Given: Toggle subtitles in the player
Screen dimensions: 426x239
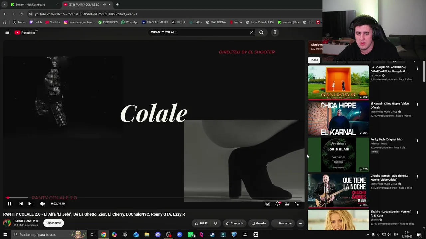Looking at the screenshot, I should coord(268,204).
